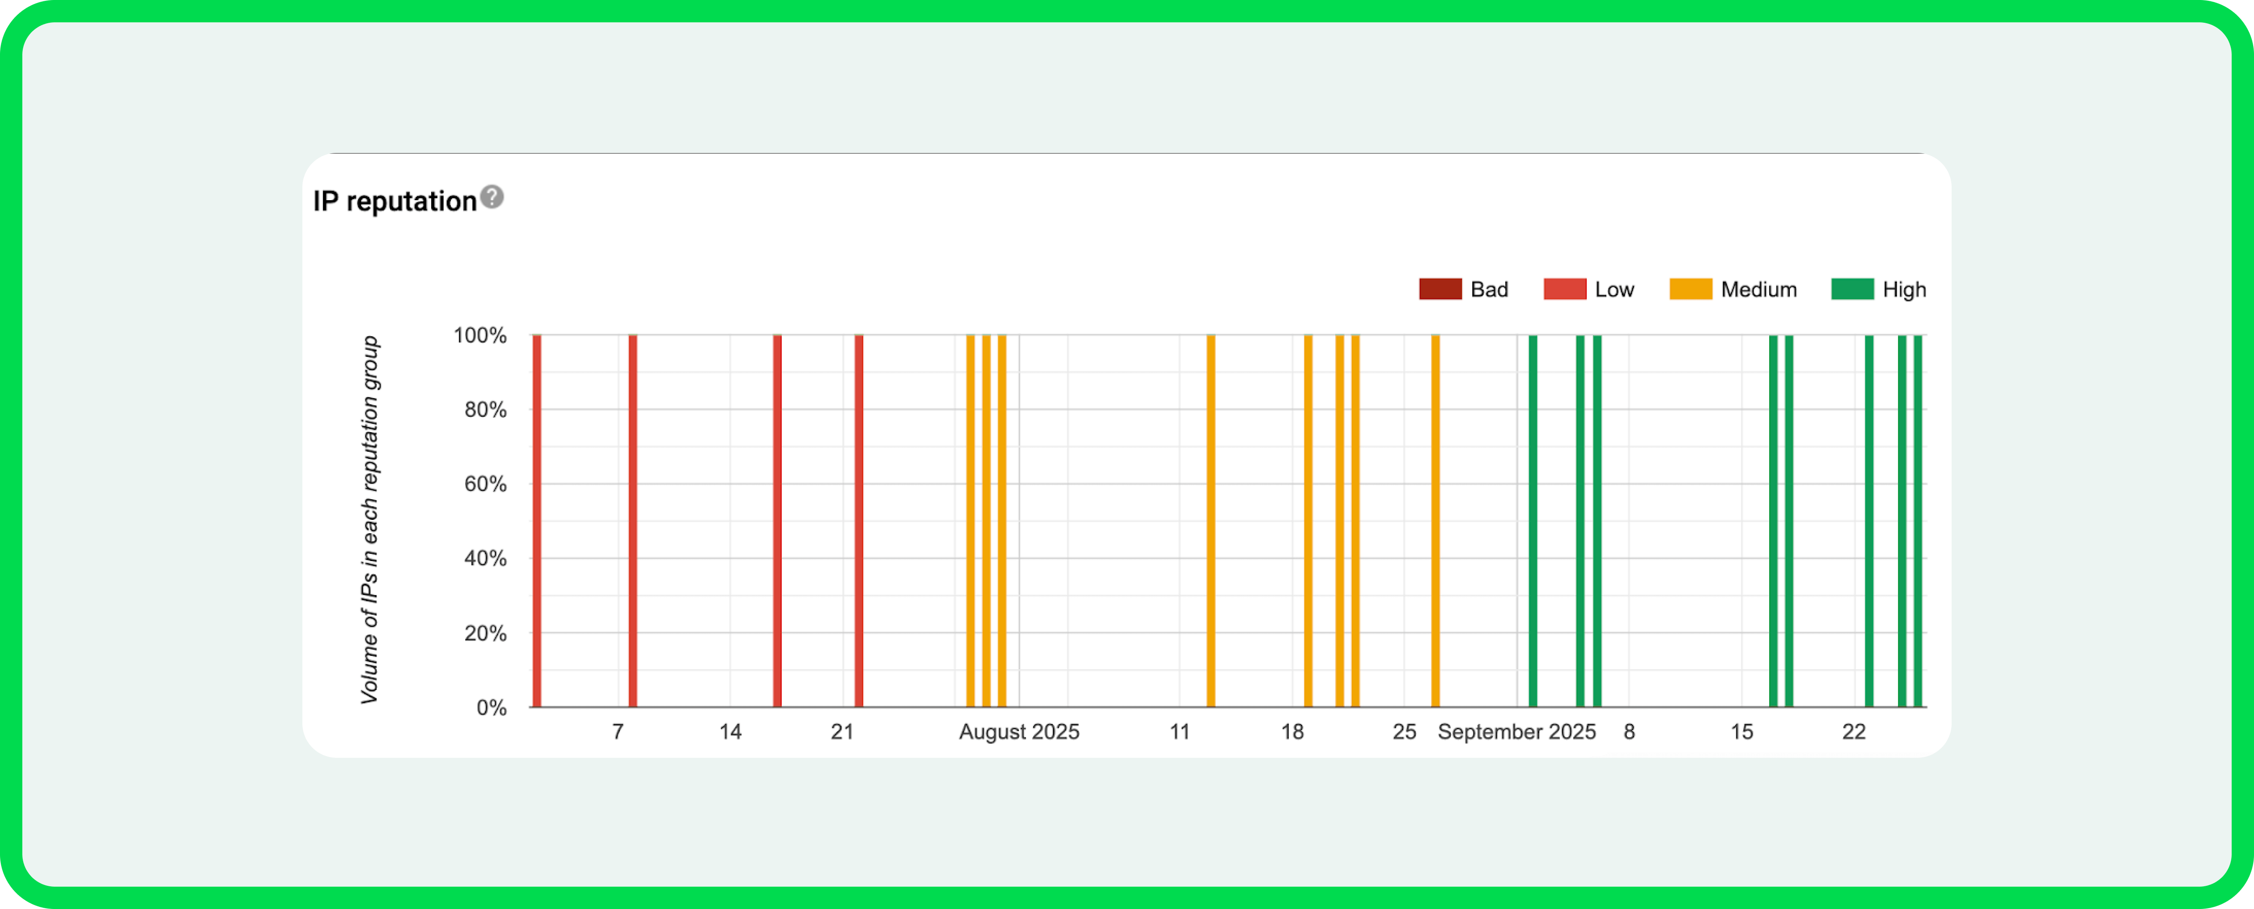Click the last green bar on right edge

tap(1917, 522)
